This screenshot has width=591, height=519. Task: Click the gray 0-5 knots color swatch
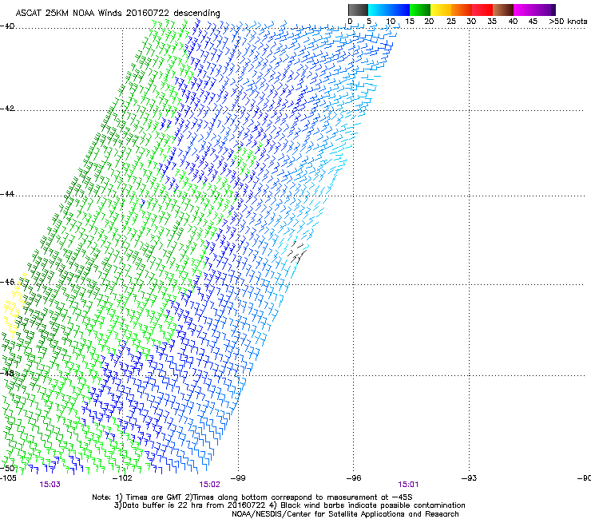(x=358, y=10)
